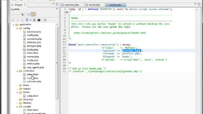The image size is (203, 114).
Task: Click the grey grid icon in Project toolbar
Action: click(34, 20)
